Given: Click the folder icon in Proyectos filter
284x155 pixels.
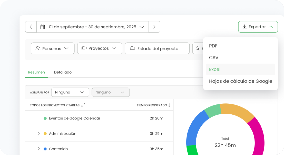Looking at the screenshot, I should [84, 48].
